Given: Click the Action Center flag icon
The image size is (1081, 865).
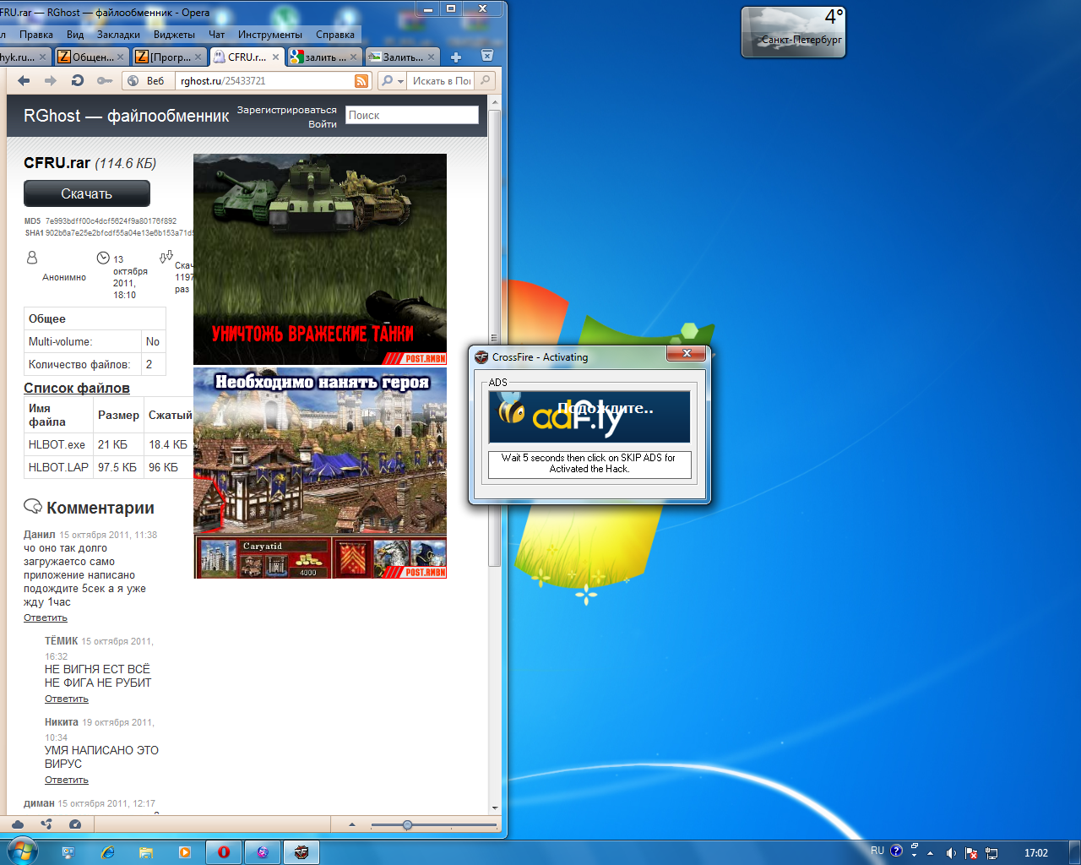Looking at the screenshot, I should 971,853.
